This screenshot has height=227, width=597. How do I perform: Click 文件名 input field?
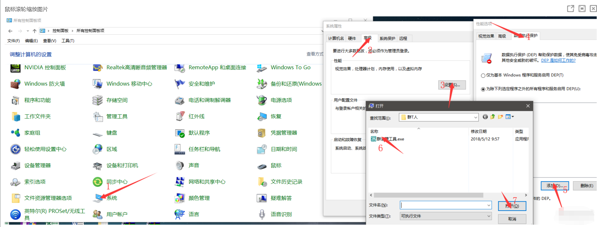[446, 205]
